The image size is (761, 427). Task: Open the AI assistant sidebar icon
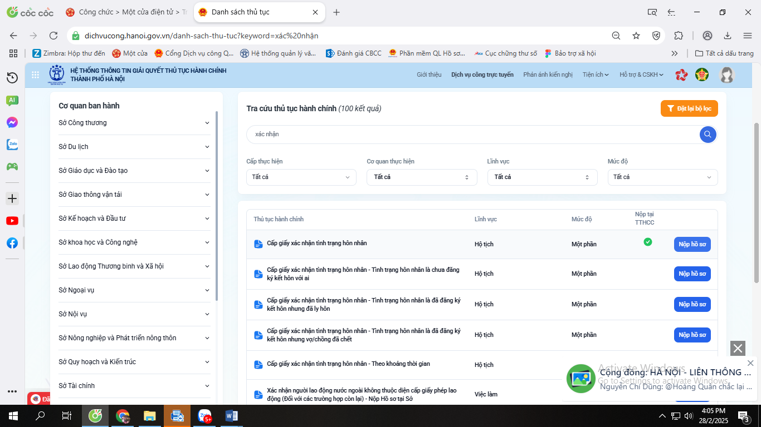click(12, 100)
